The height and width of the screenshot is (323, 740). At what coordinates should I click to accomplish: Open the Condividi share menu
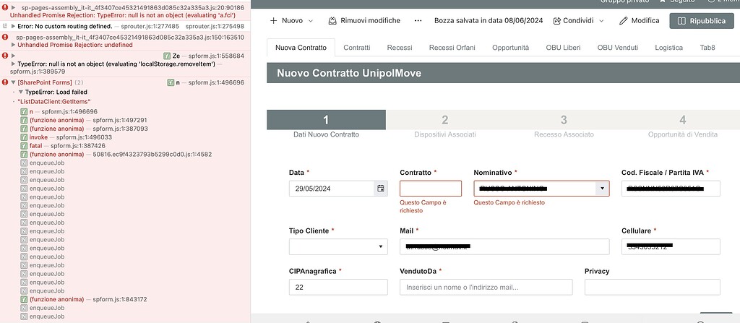pos(579,21)
